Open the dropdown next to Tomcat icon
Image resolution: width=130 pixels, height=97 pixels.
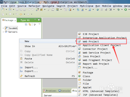(x=45, y=10)
